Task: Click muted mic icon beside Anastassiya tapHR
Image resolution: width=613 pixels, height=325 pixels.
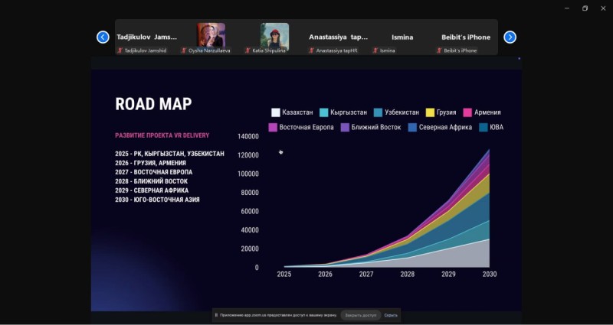Action: click(311, 50)
